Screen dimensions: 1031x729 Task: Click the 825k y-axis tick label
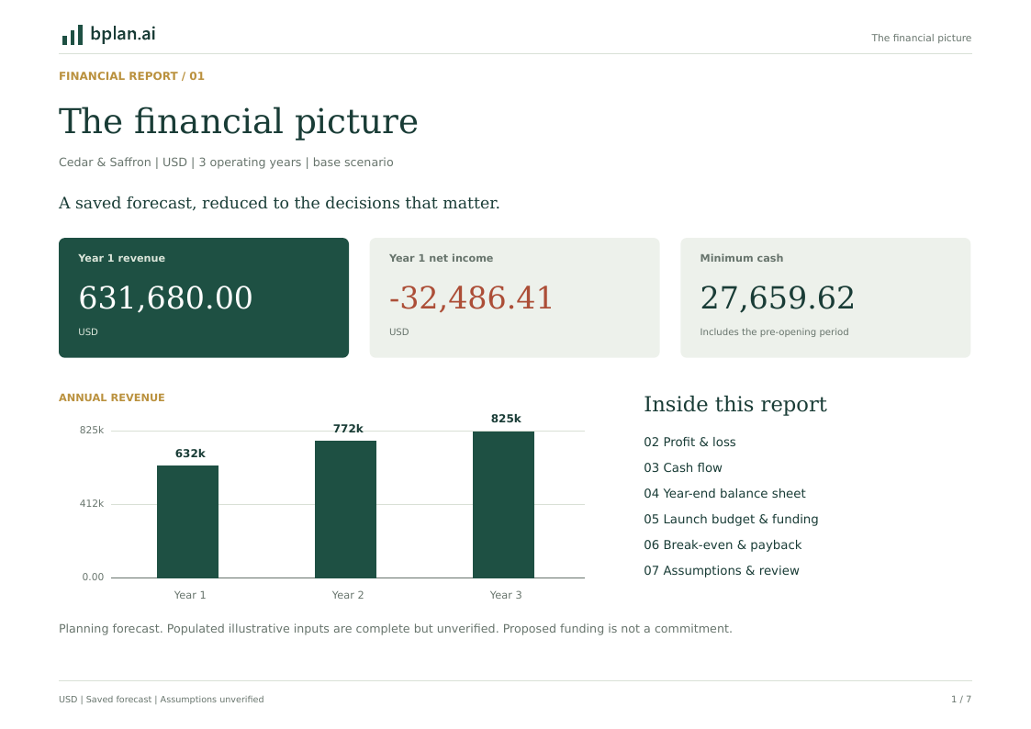click(92, 430)
